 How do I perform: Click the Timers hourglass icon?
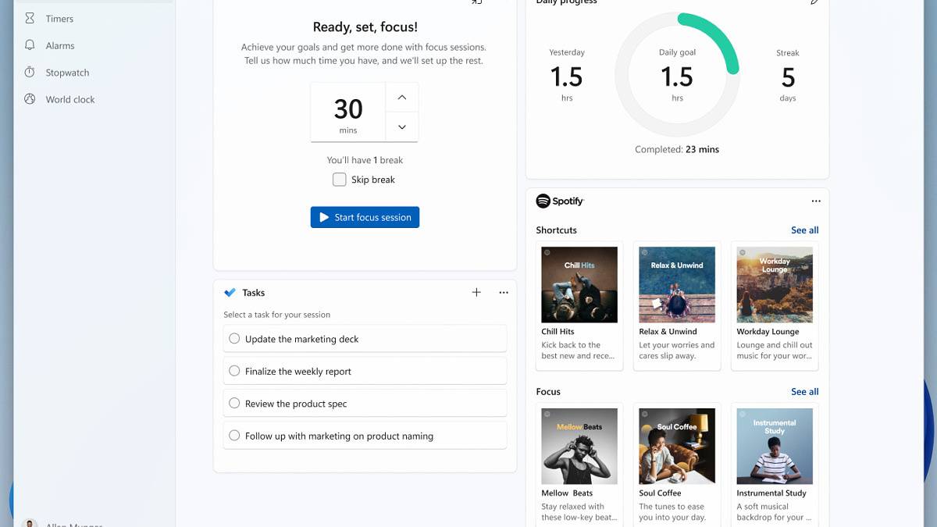[x=30, y=18]
